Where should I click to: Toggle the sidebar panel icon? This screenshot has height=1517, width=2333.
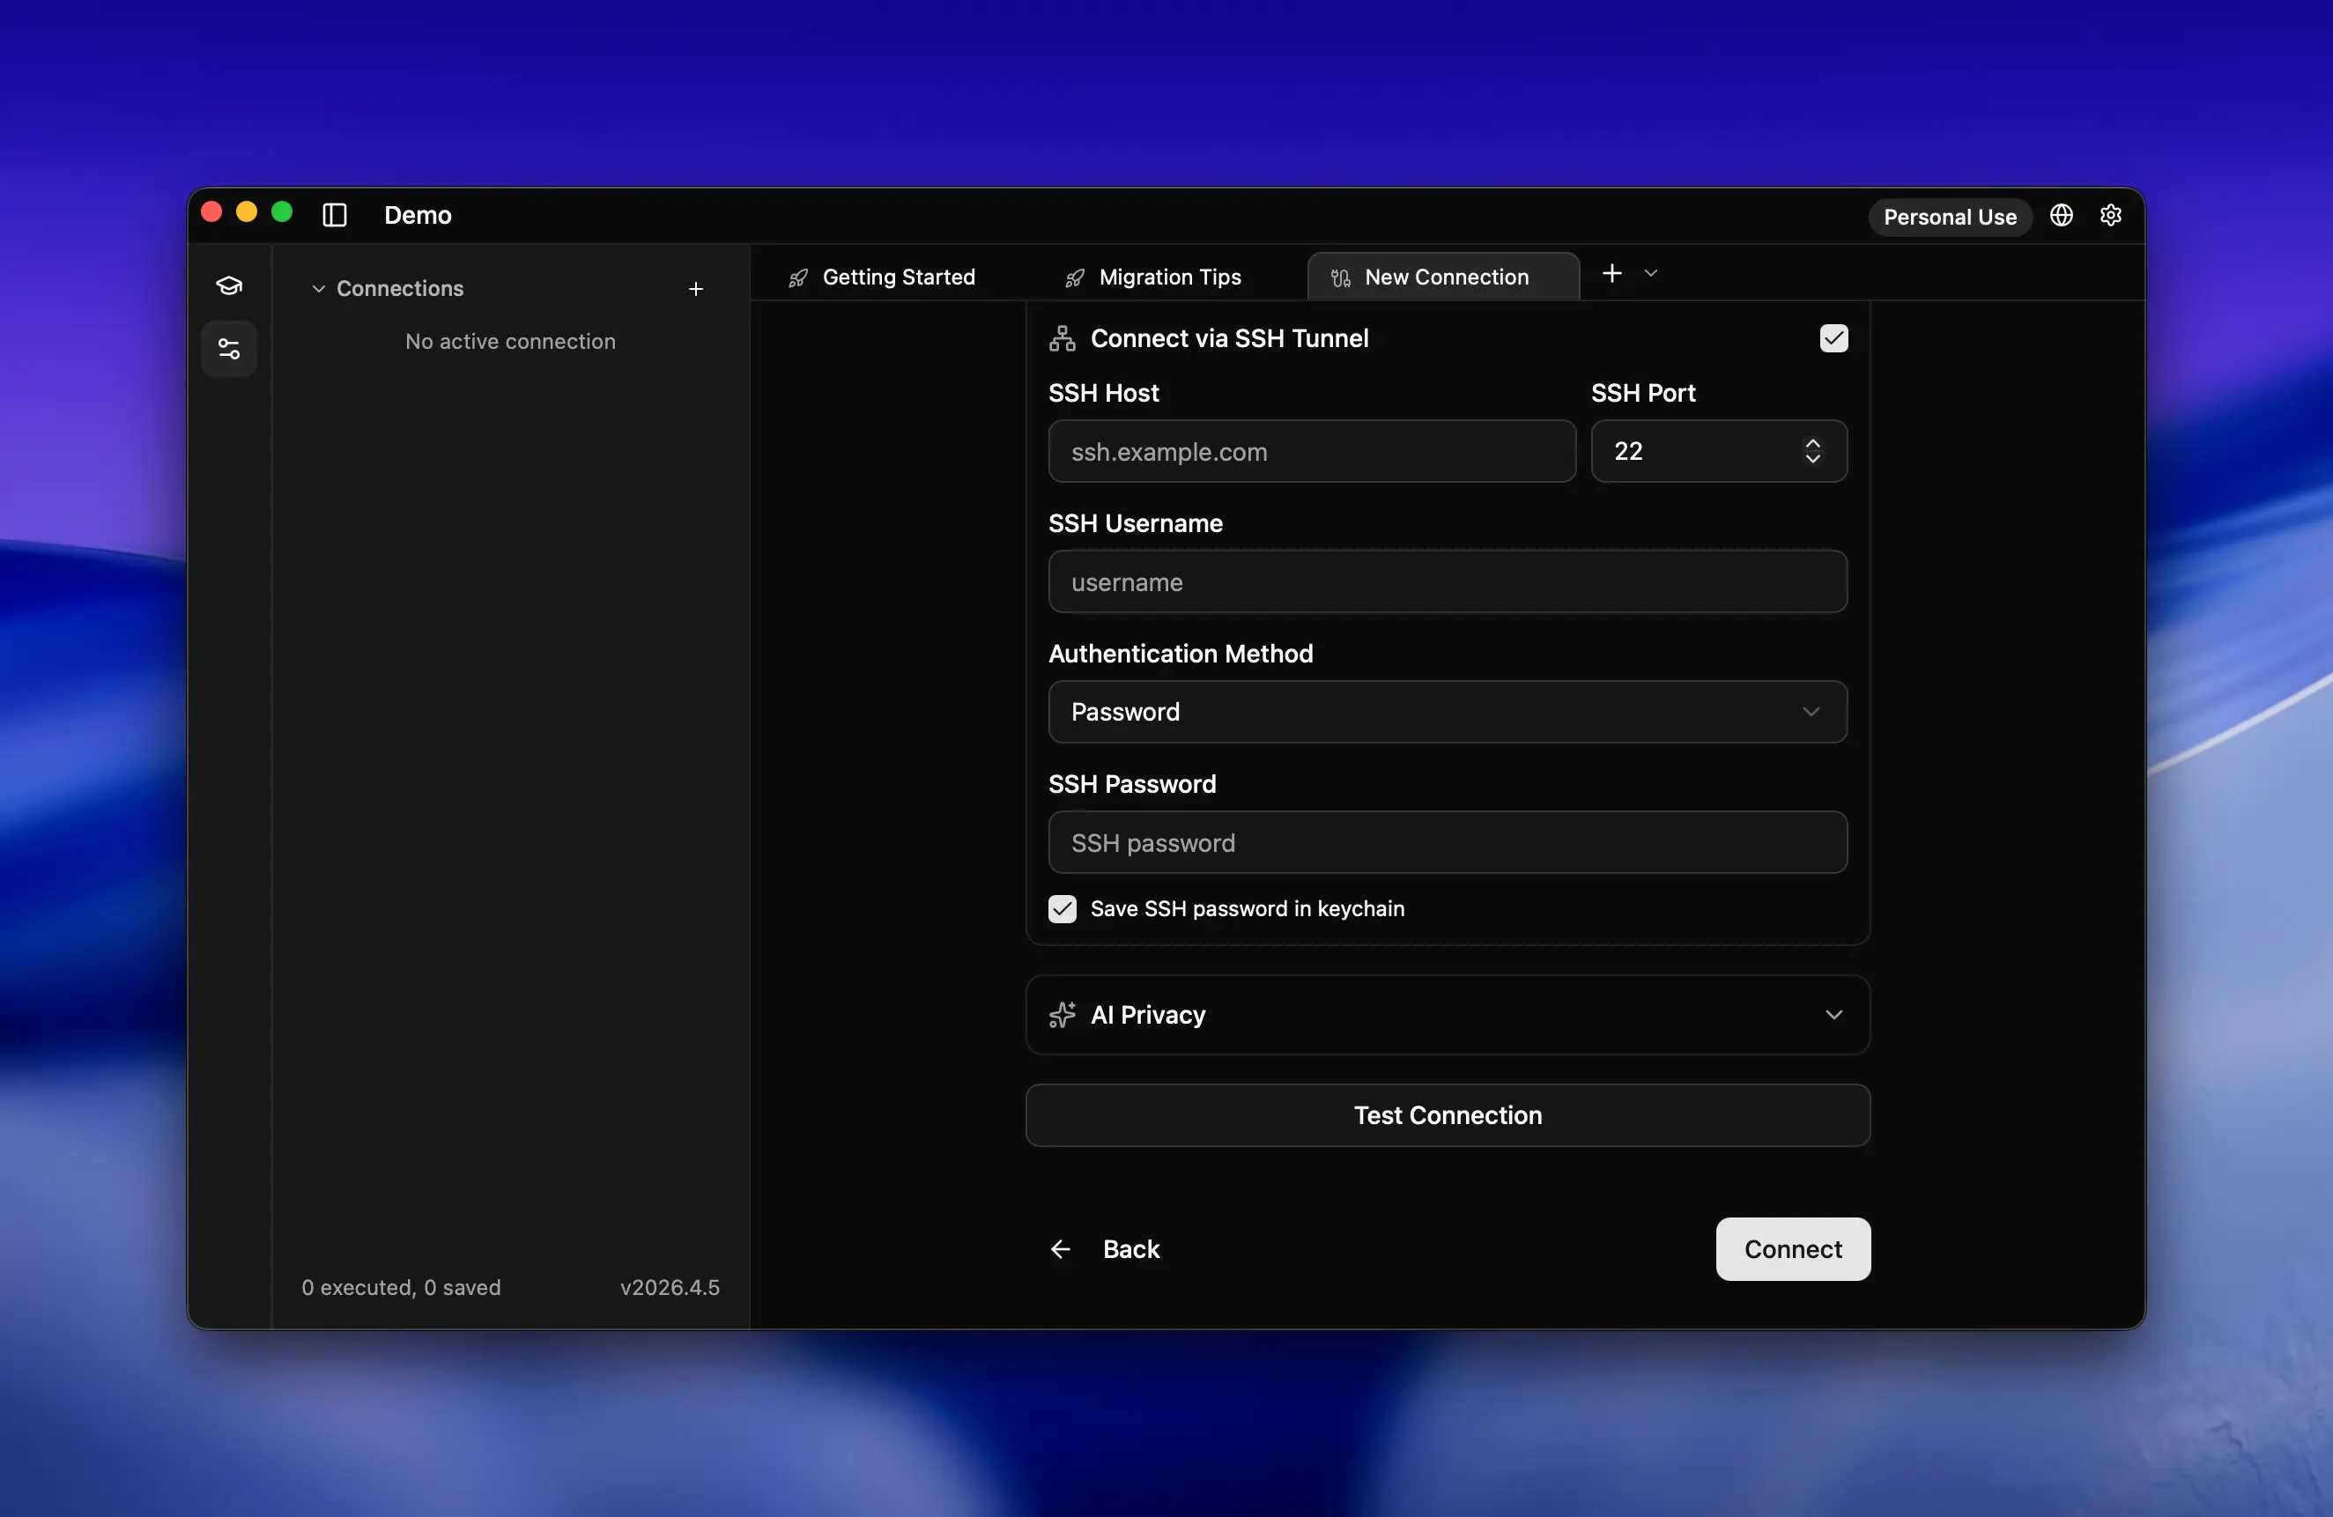[x=334, y=215]
